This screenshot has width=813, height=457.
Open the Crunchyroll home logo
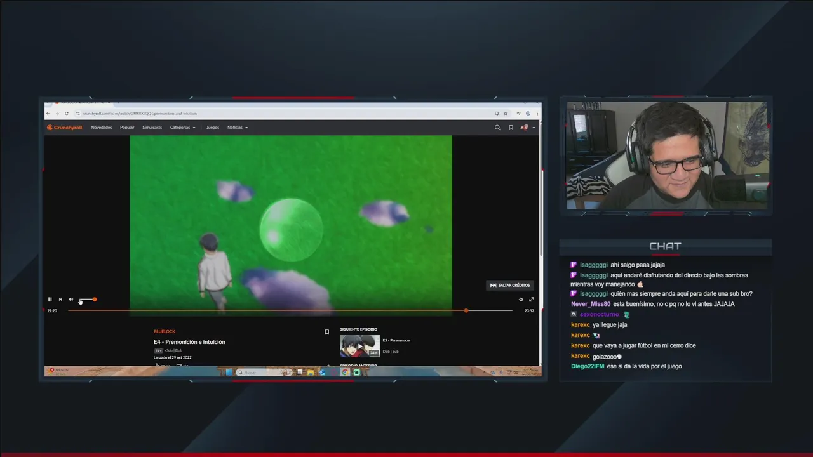pyautogui.click(x=64, y=128)
